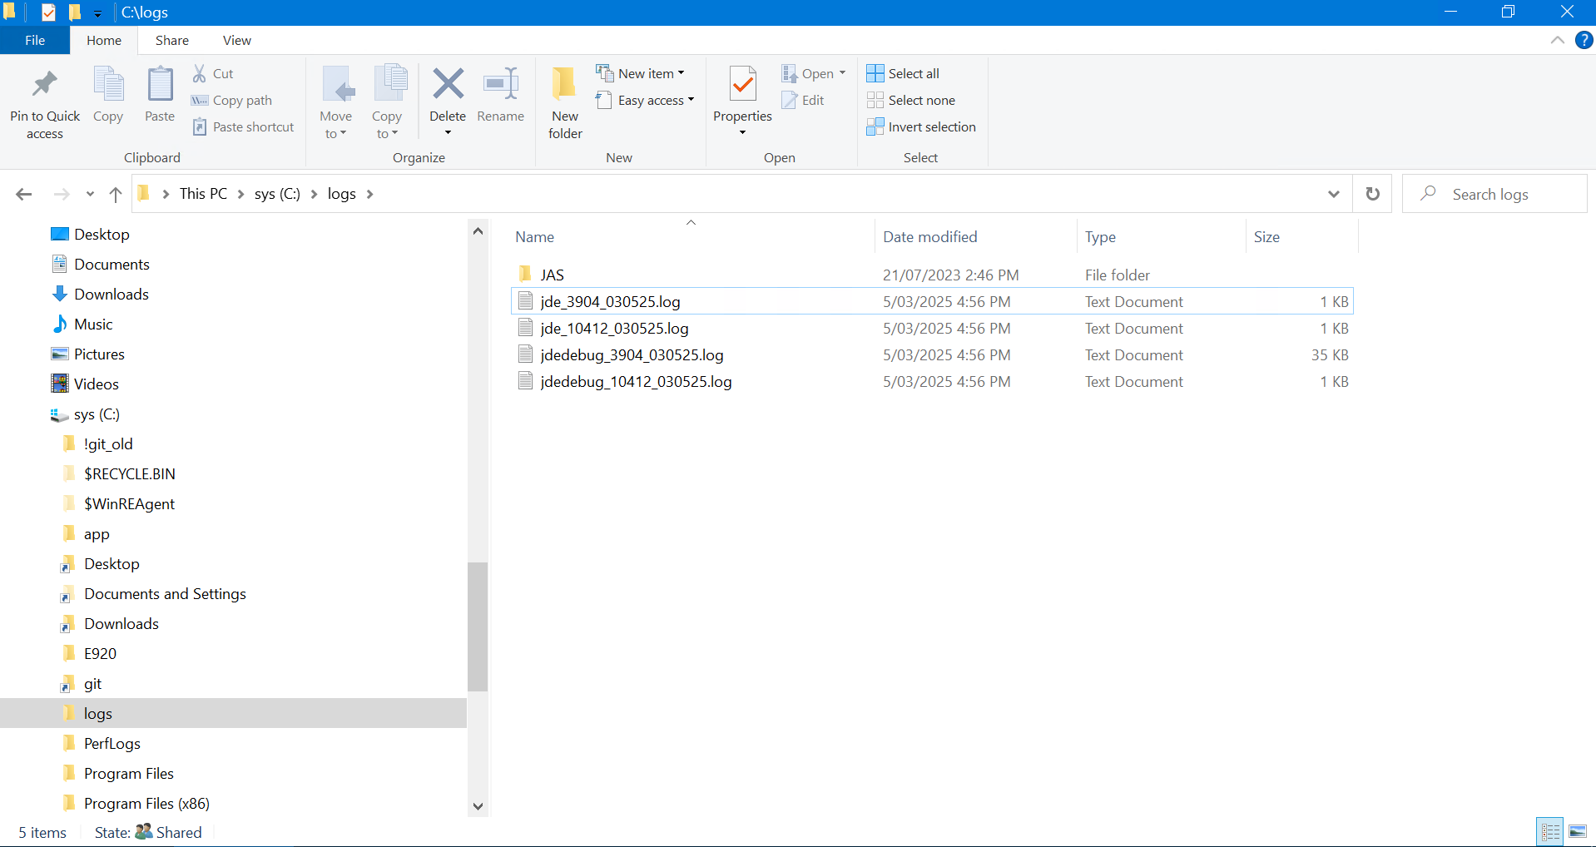Open the Help question mark icon

tap(1584, 40)
